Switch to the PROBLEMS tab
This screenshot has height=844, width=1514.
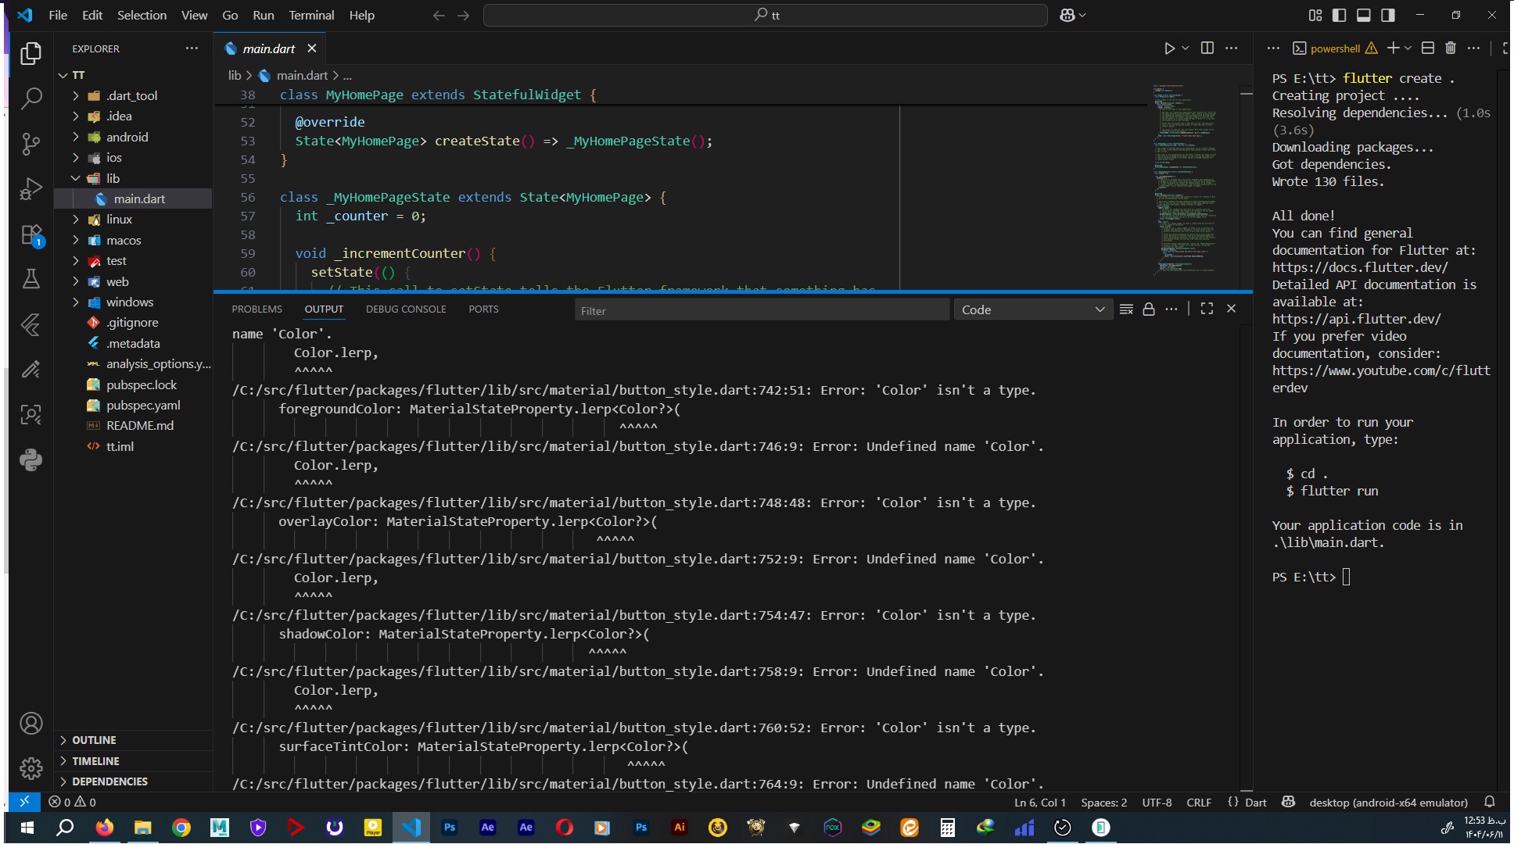257,309
